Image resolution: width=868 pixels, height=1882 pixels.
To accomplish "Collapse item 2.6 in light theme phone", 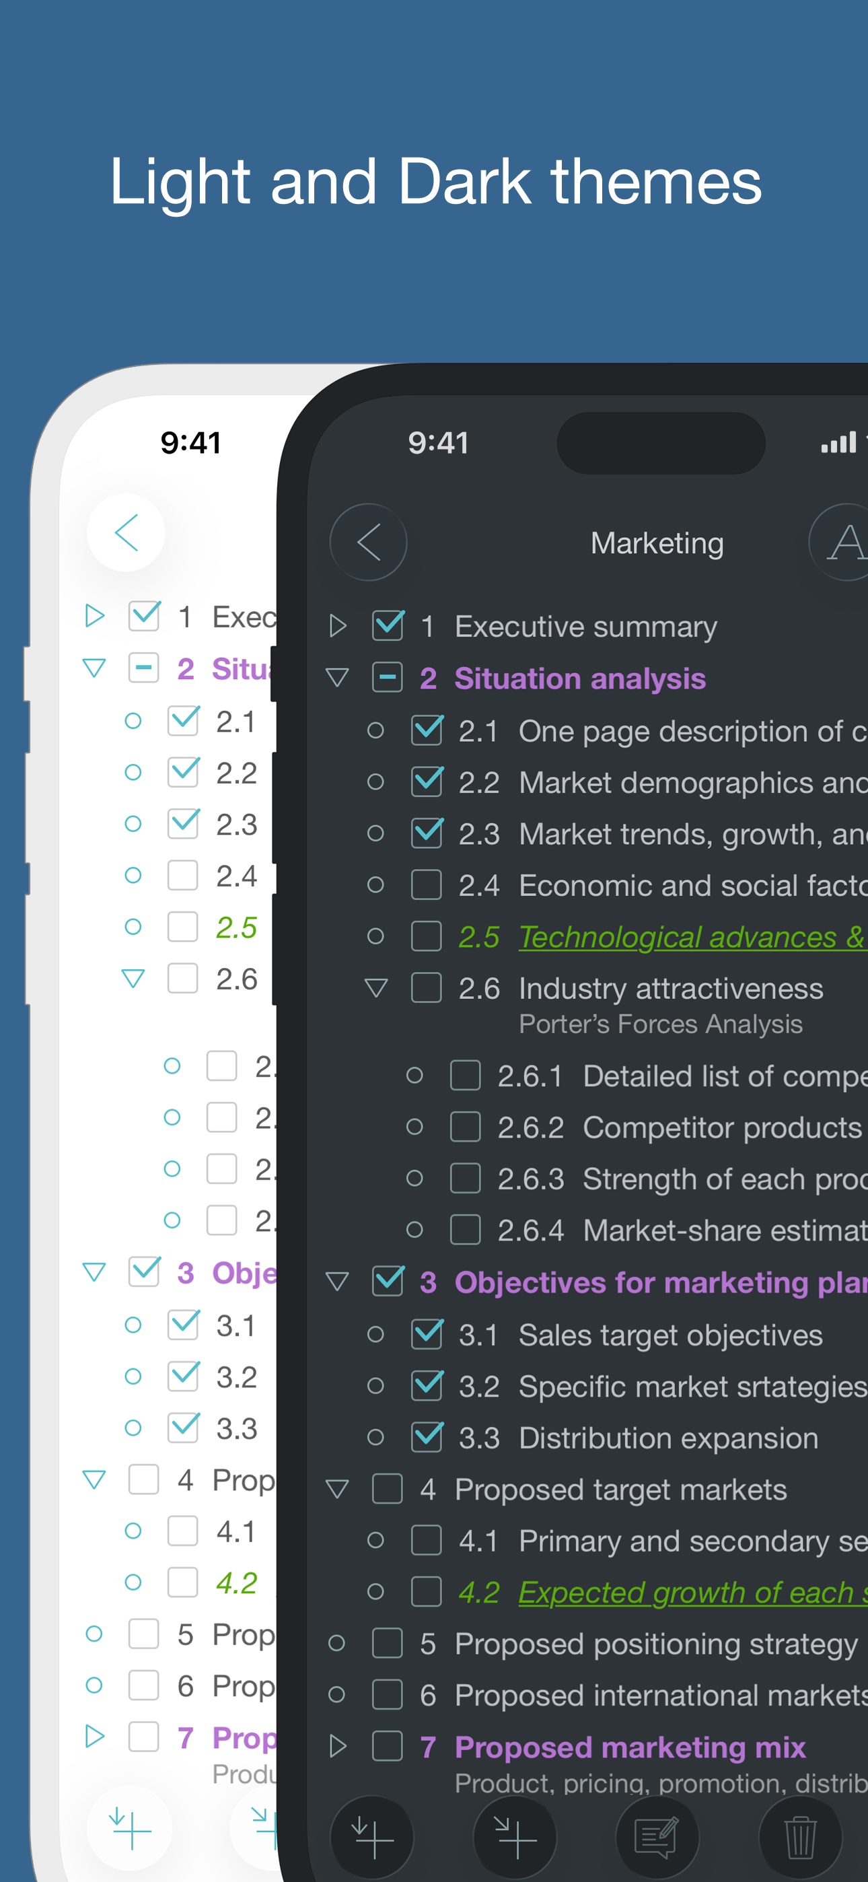I will pos(133,978).
